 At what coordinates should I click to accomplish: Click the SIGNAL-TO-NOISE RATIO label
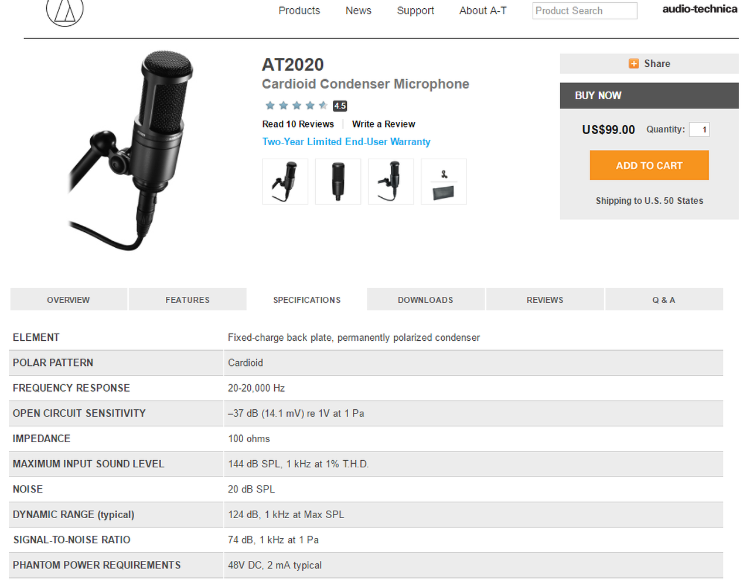[x=72, y=540]
